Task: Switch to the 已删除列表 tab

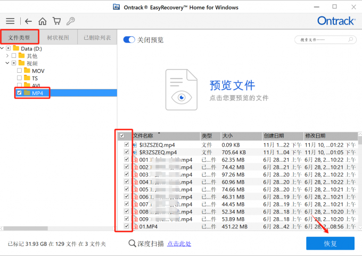Action: (97, 37)
